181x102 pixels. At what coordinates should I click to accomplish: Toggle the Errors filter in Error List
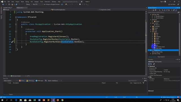click(22, 81)
